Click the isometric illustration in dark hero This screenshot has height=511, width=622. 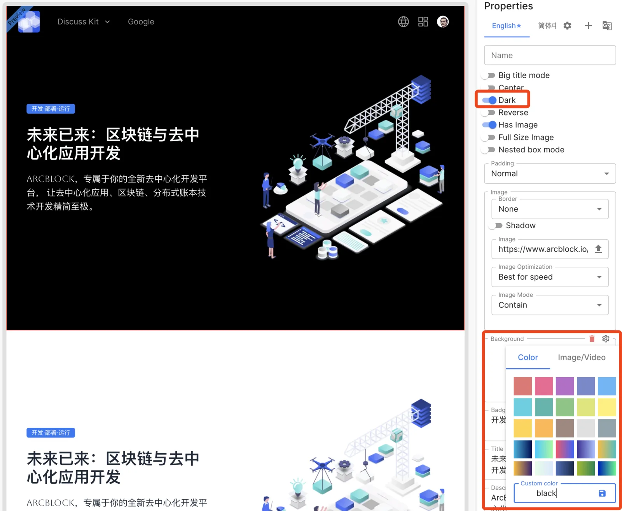tap(353, 168)
